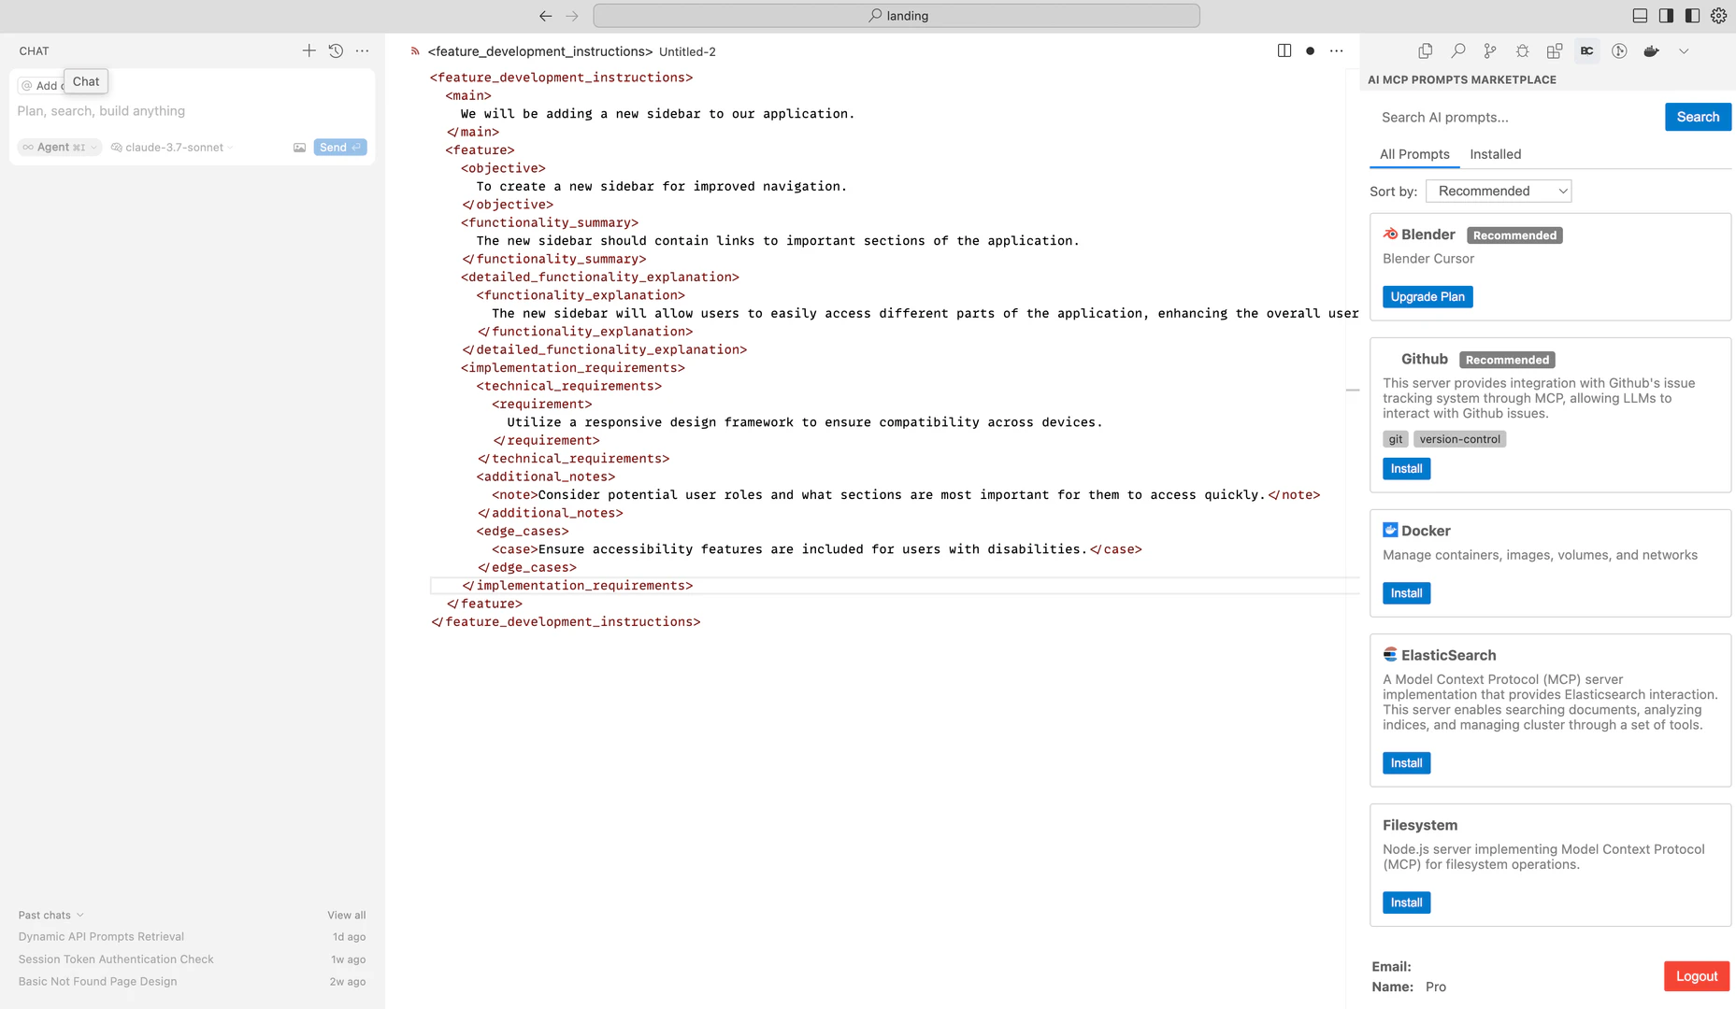Click the Search AI prompts field
This screenshot has width=1736, height=1009.
(x=1514, y=118)
